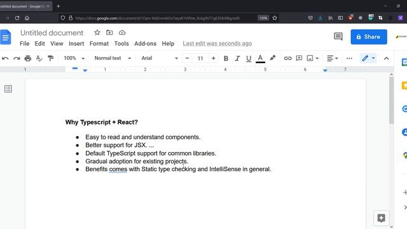
Task: Toggle bold formatting
Action: coord(226,59)
